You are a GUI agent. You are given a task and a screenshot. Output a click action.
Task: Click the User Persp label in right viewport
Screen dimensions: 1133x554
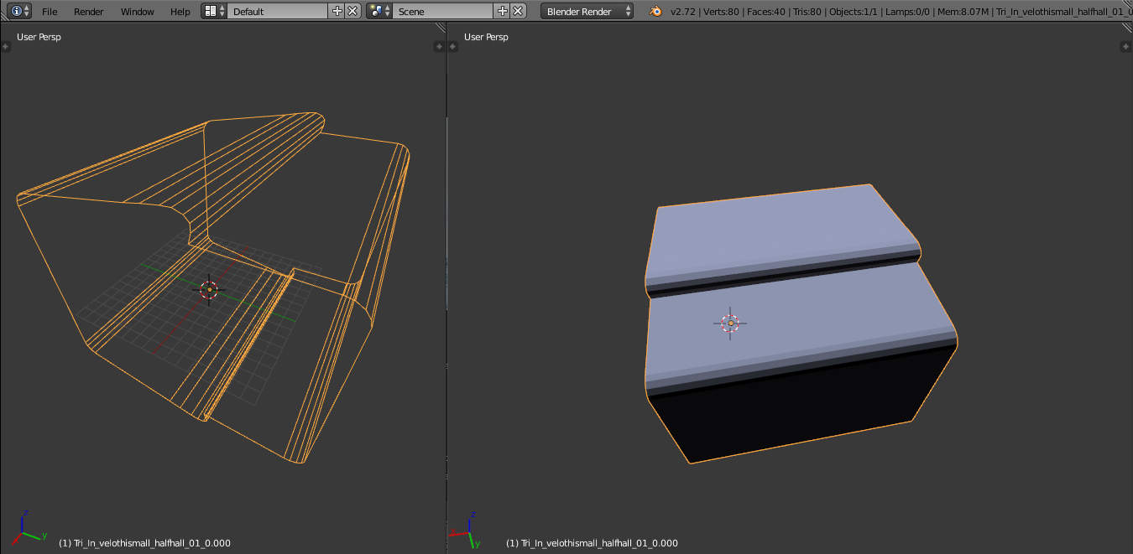coord(486,37)
